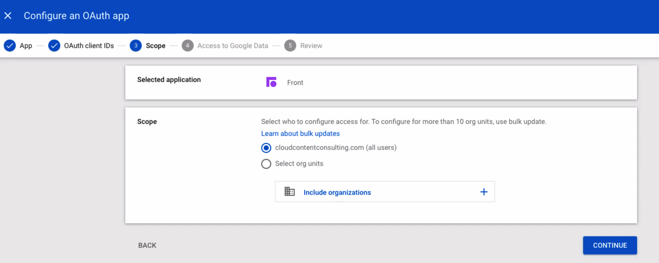
Task: Click the Front application name
Action: pyautogui.click(x=295, y=82)
